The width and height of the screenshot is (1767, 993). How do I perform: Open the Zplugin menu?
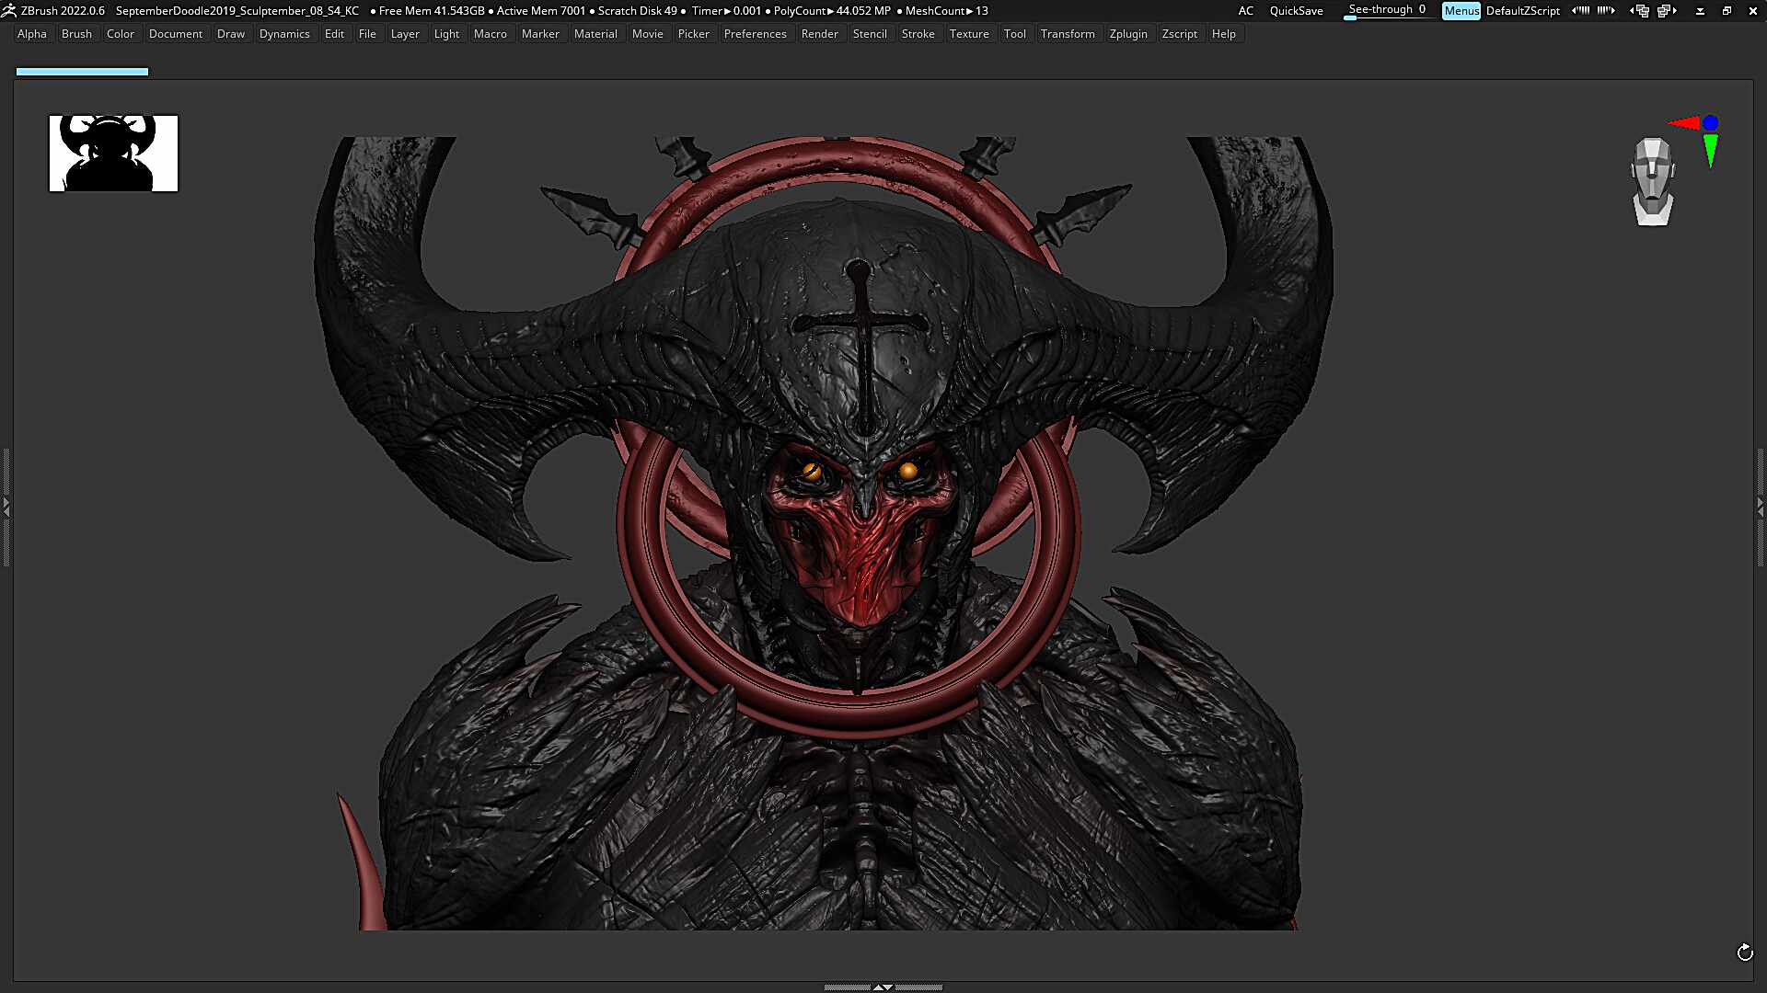click(x=1128, y=34)
